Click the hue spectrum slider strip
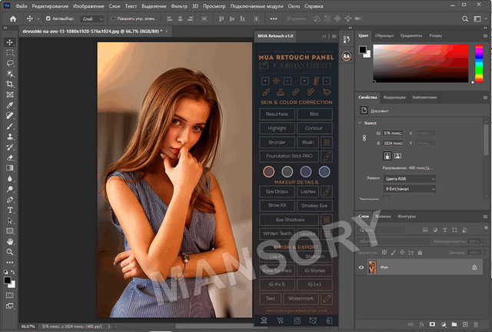The height and width of the screenshot is (332, 492). [x=478, y=63]
